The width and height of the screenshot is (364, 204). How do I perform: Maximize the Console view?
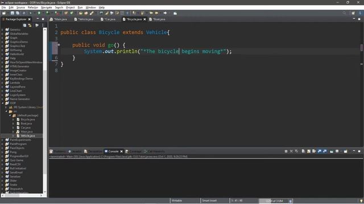(x=359, y=151)
